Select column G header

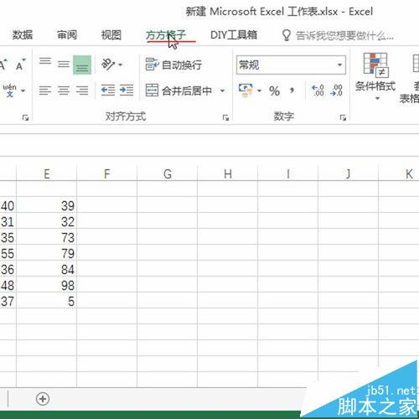pos(168,173)
